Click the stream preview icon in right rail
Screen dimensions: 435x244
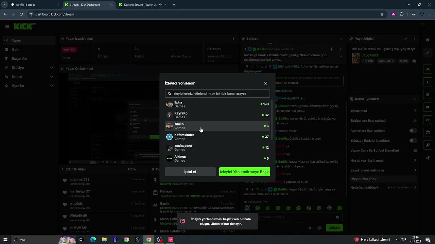click(428, 69)
